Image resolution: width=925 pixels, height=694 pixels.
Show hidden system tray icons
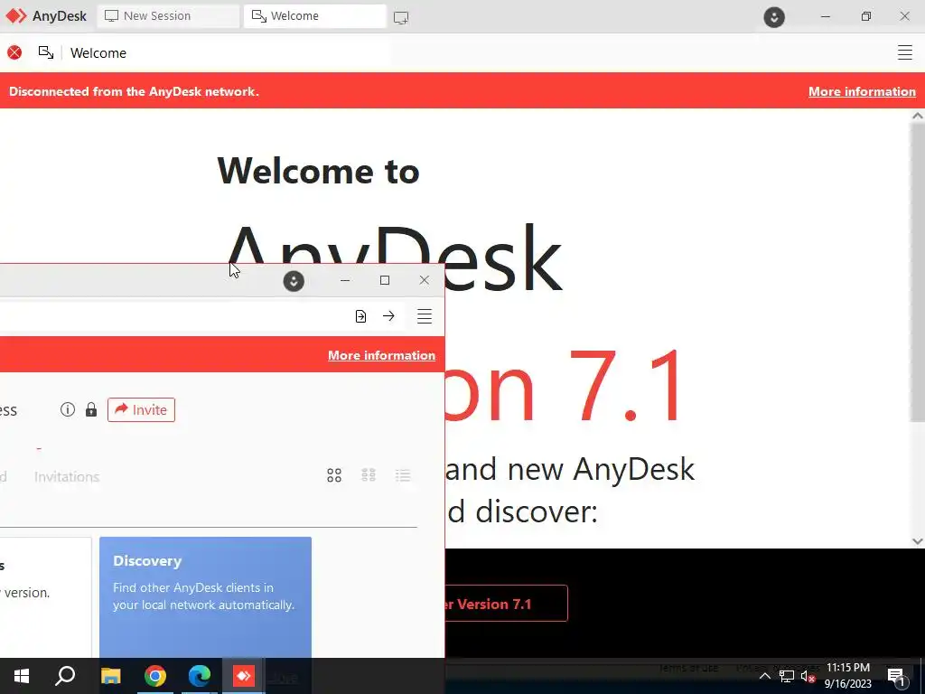coord(764,676)
